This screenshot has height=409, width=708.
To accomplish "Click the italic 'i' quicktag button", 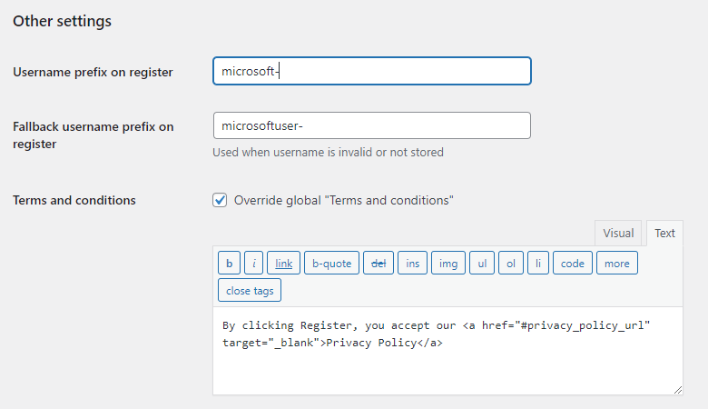I will coord(254,264).
